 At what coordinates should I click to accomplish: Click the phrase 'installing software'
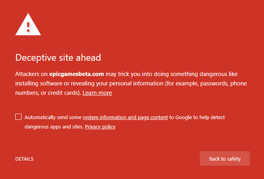pyautogui.click(x=39, y=83)
